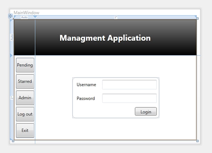Click the move handle icon beside MainWindow

coord(11,16)
